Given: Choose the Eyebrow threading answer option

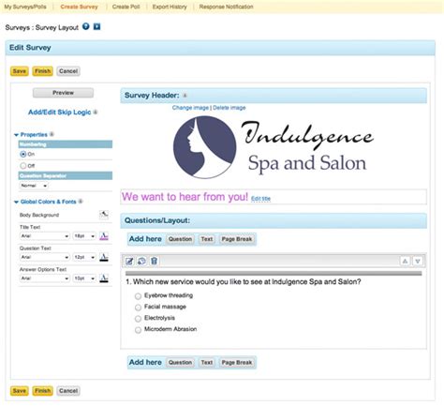Looking at the screenshot, I should coord(138,295).
